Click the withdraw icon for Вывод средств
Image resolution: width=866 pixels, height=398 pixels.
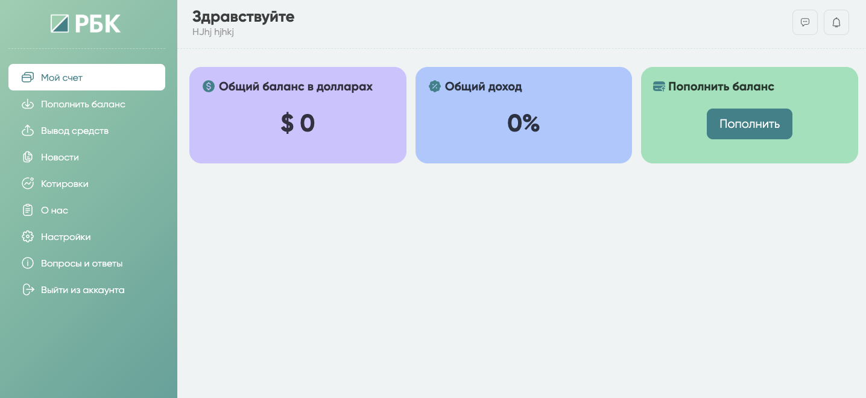pyautogui.click(x=28, y=131)
